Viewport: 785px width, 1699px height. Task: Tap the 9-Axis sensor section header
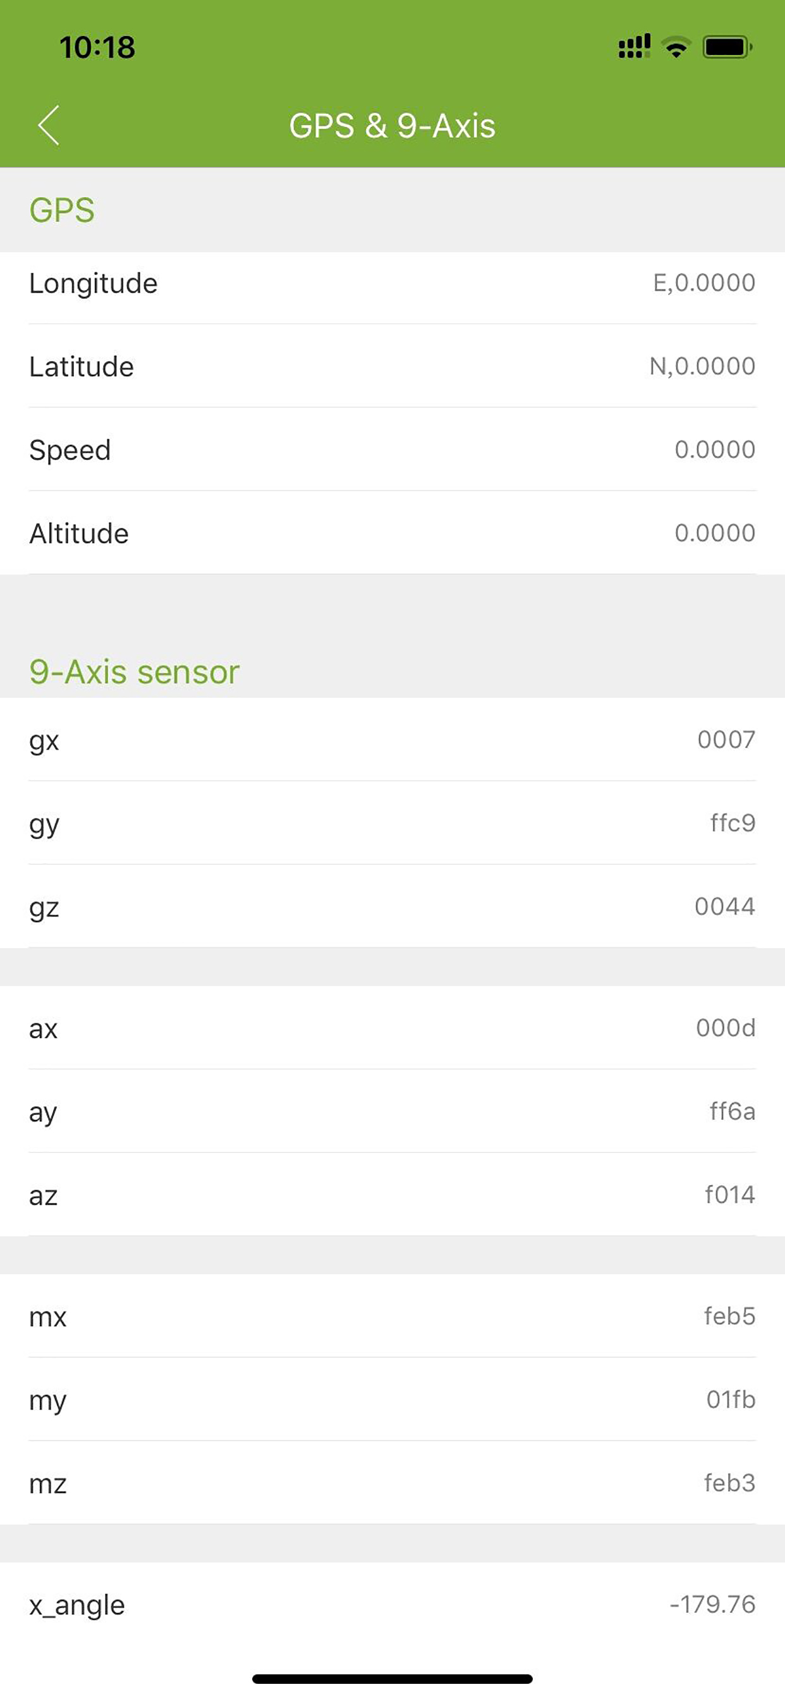coord(134,672)
